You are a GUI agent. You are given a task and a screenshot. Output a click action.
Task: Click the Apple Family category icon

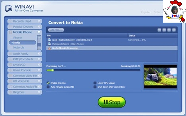coord(10,54)
